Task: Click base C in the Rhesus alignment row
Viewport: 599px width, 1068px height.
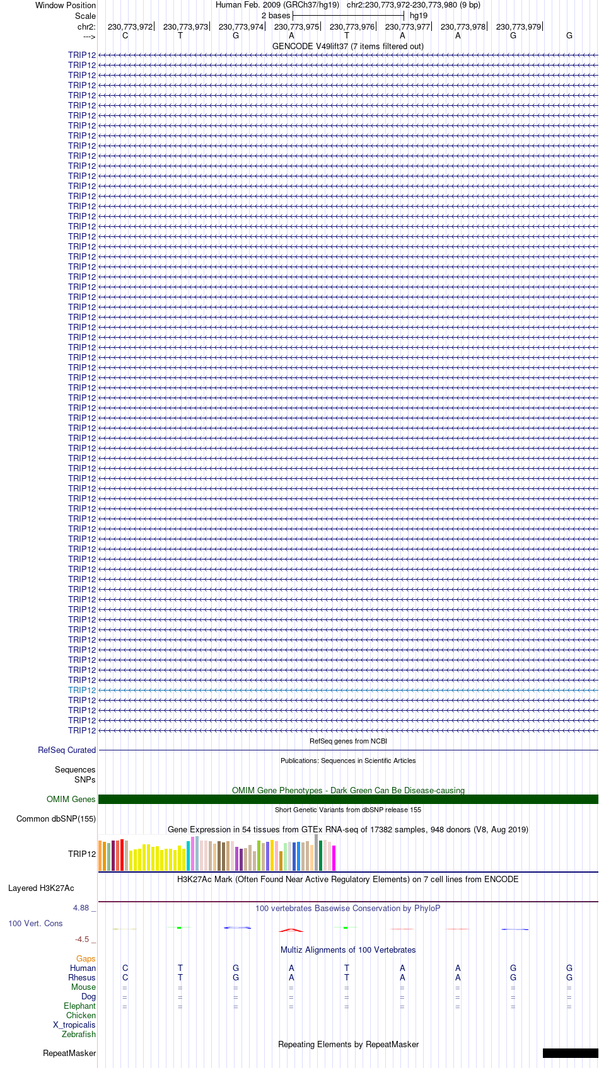Action: [125, 977]
